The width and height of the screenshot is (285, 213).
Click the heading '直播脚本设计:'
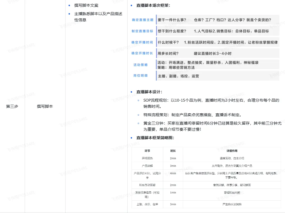coord(149,92)
